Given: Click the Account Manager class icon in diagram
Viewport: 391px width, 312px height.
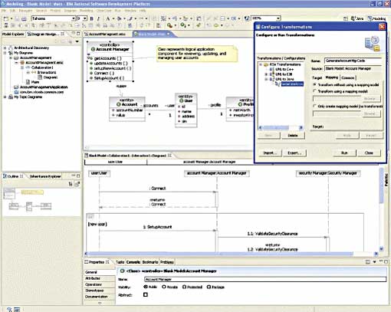Looking at the screenshot, I should pyautogui.click(x=93, y=49).
